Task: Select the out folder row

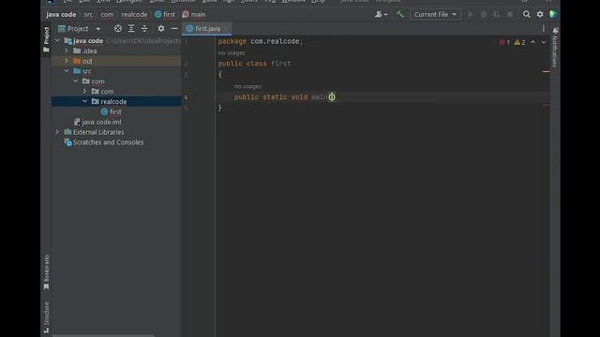Action: tap(116, 61)
